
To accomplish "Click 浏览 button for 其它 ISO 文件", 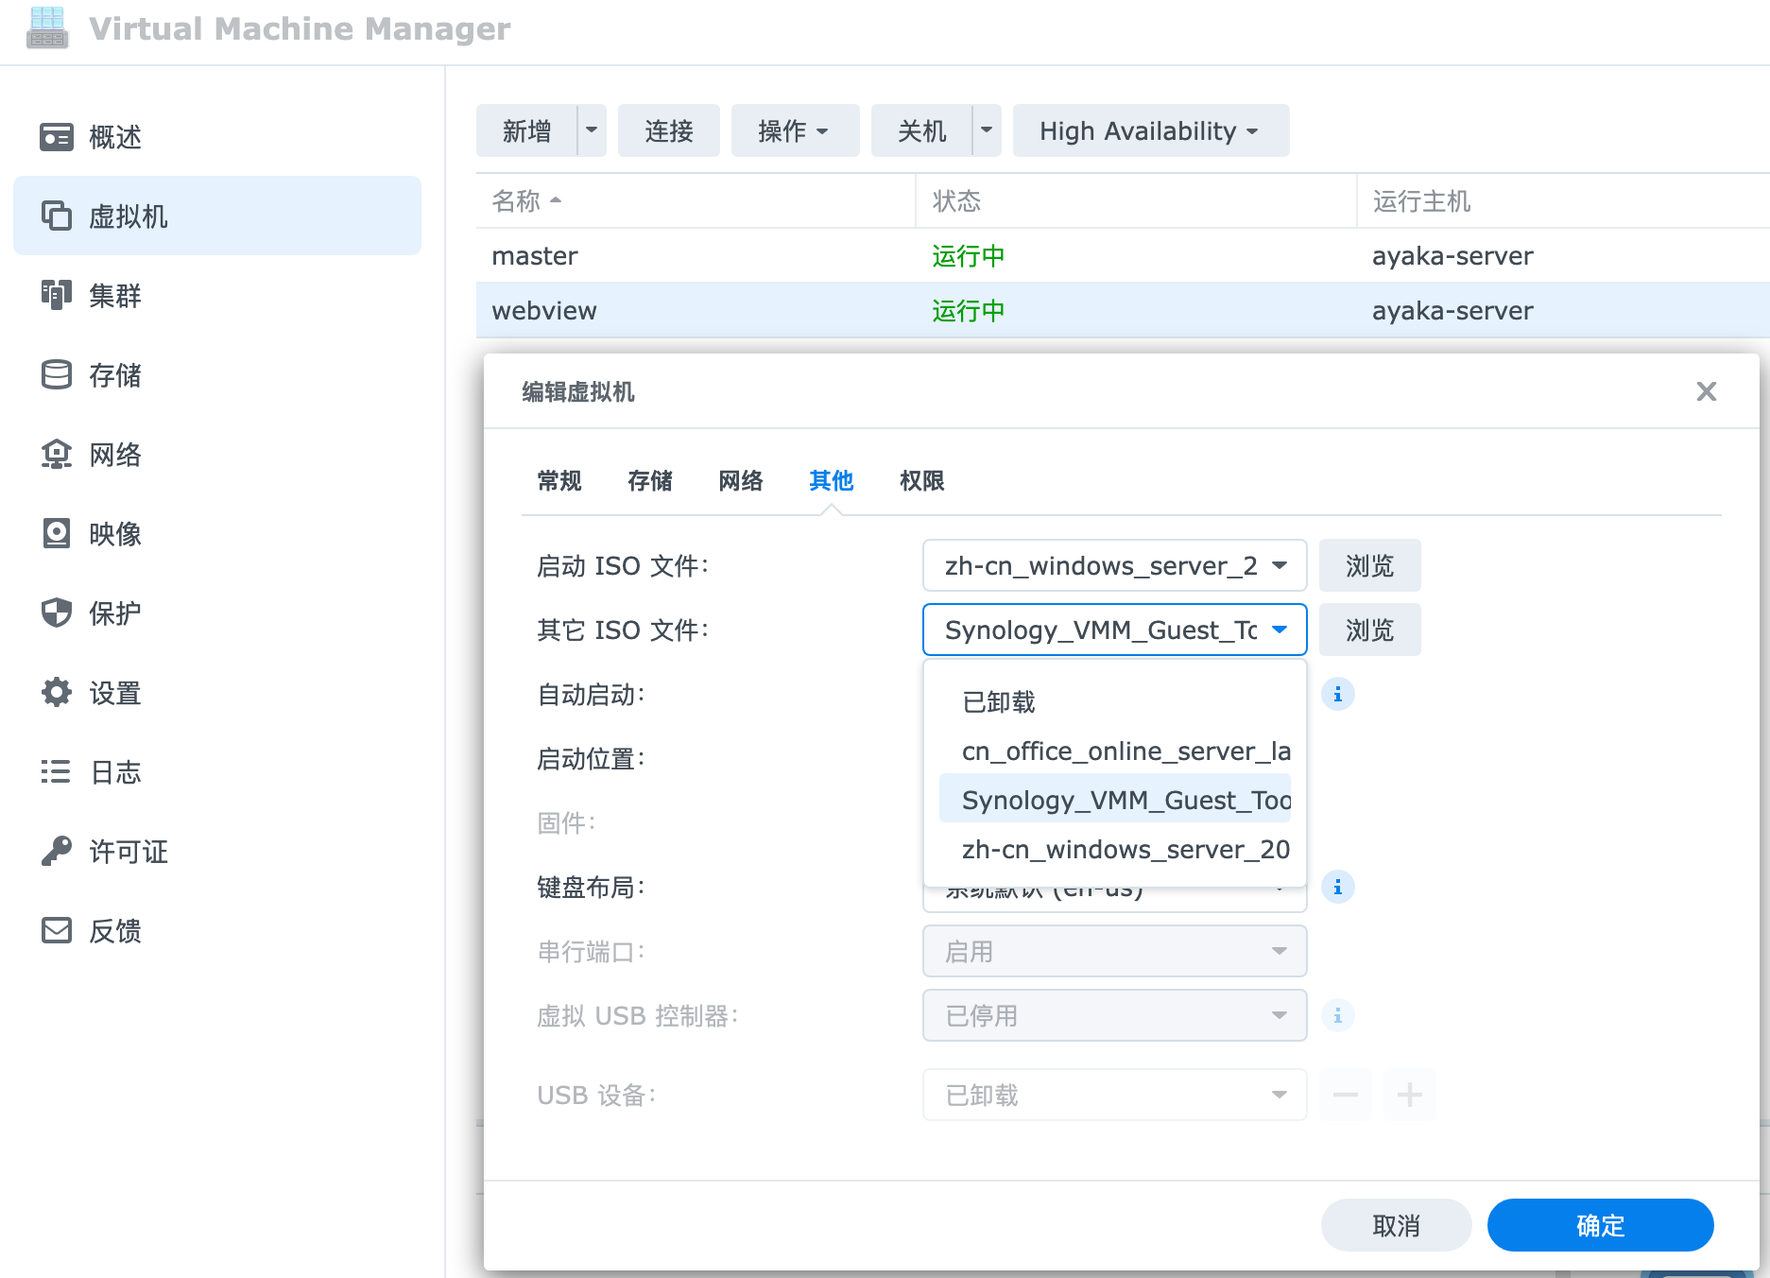I will (x=1369, y=630).
